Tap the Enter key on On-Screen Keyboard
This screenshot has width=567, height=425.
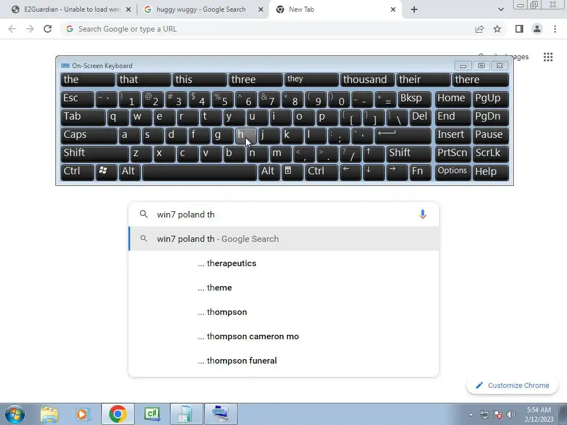[x=403, y=136]
